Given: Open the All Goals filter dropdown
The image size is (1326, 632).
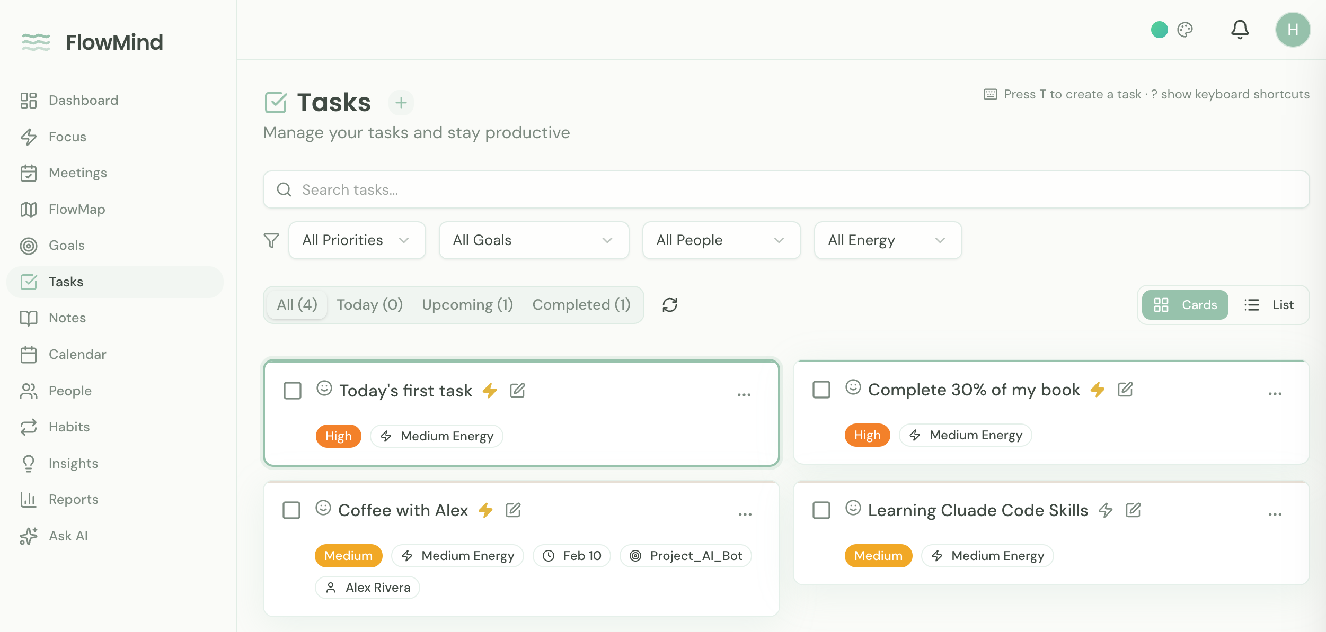Looking at the screenshot, I should (533, 240).
